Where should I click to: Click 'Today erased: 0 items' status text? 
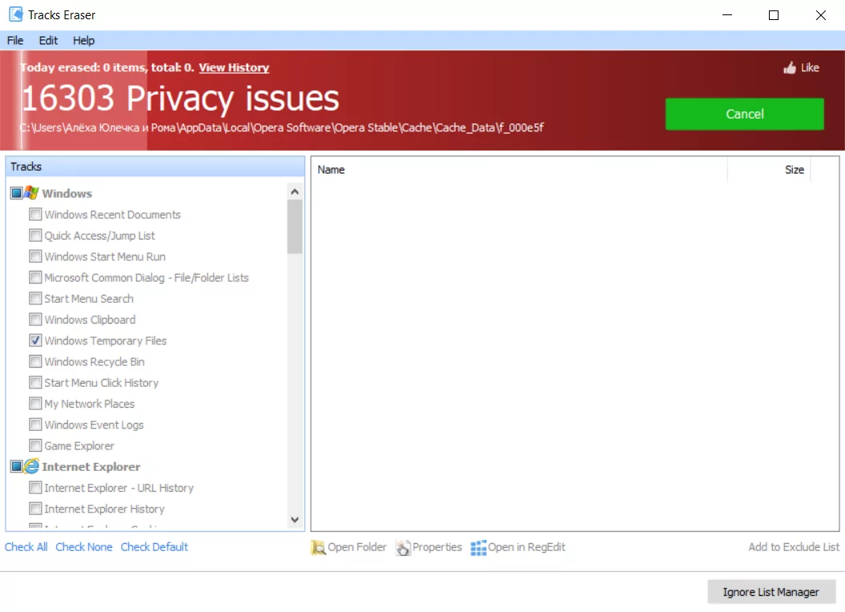point(82,67)
